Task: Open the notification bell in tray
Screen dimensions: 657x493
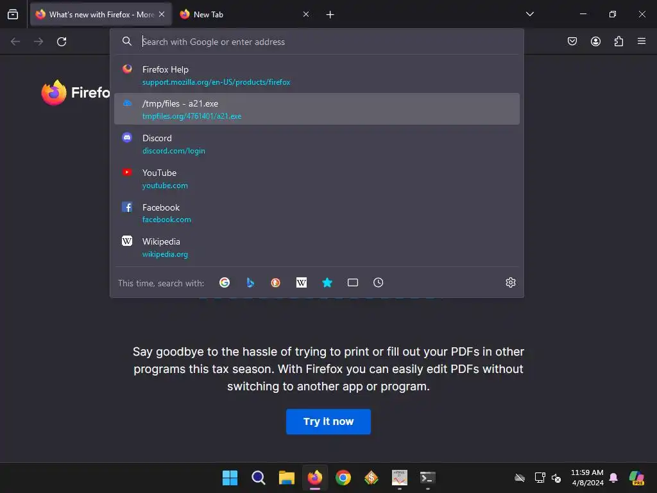Action: tap(613, 478)
